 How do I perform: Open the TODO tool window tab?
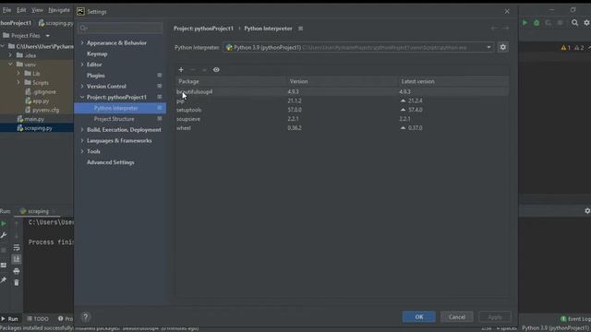point(38,319)
